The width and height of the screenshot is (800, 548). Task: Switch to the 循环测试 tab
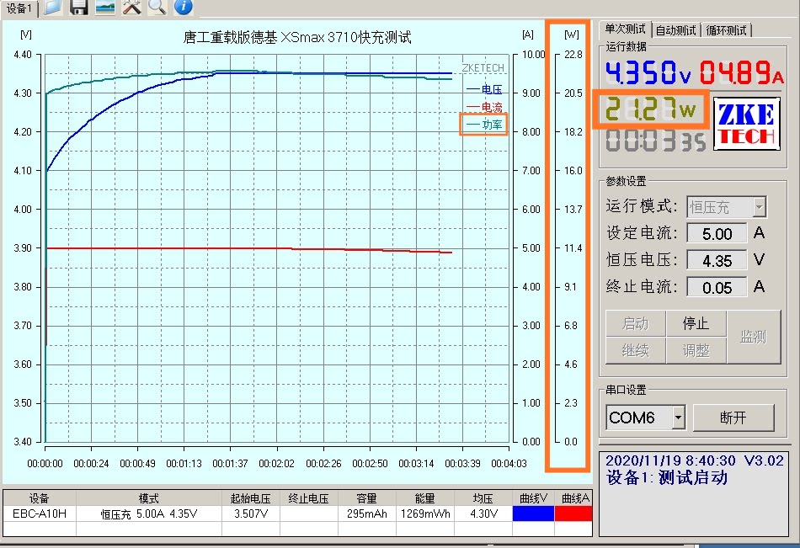point(727,30)
